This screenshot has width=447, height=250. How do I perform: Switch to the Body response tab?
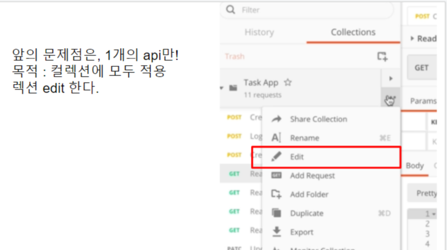click(x=415, y=165)
